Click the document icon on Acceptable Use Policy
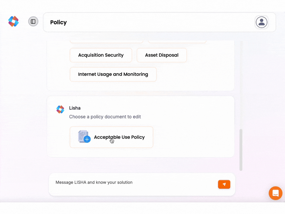Image resolution: width=285 pixels, height=214 pixels. (x=83, y=136)
